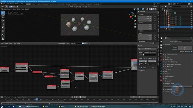Select the Rotate tool
193x108 pixels.
tap(3, 24)
